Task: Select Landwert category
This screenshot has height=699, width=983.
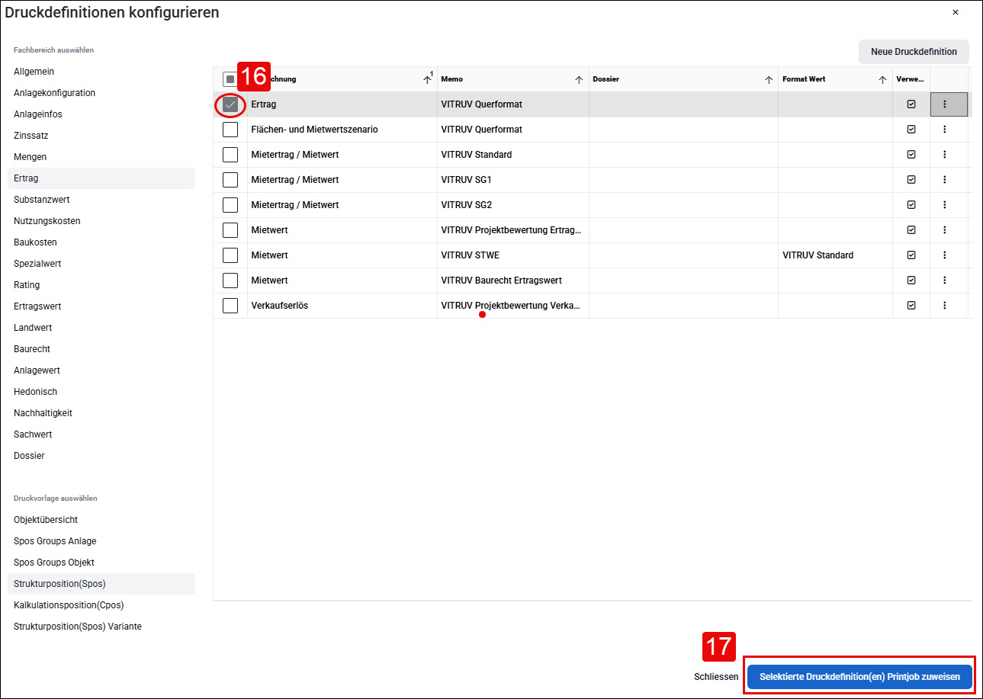Action: click(x=101, y=328)
